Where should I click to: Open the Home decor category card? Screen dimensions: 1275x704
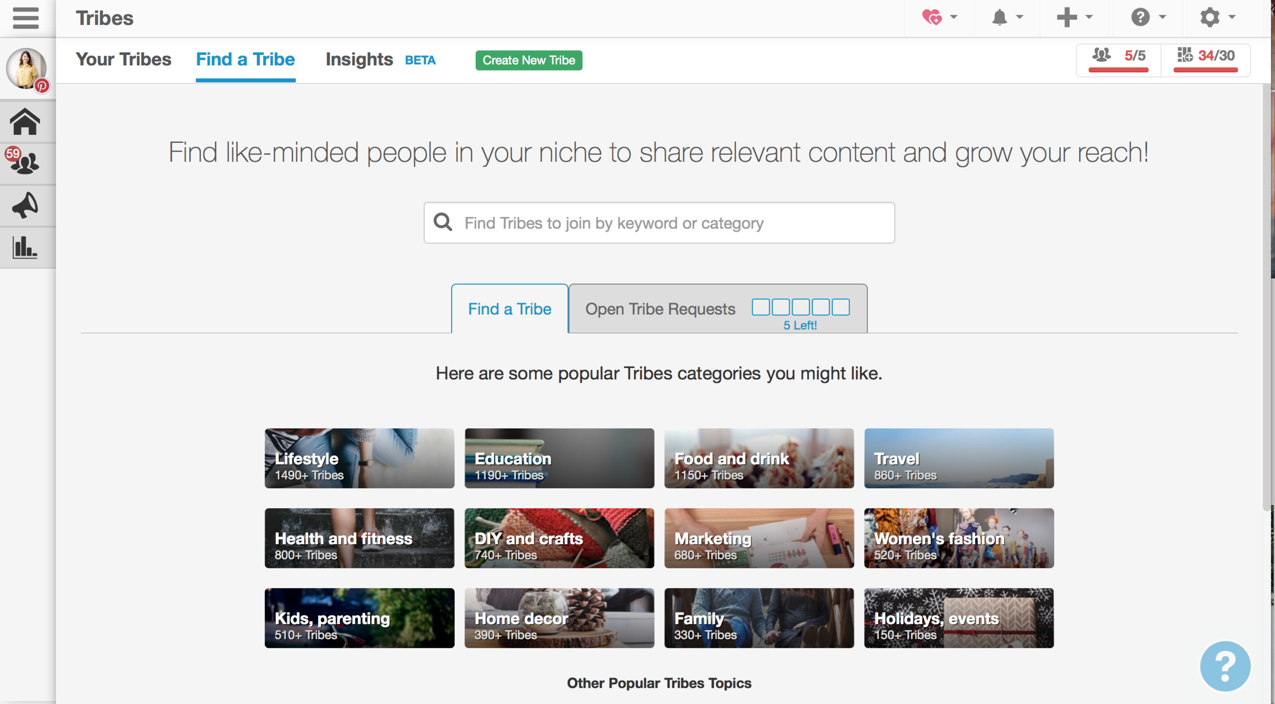(x=559, y=618)
